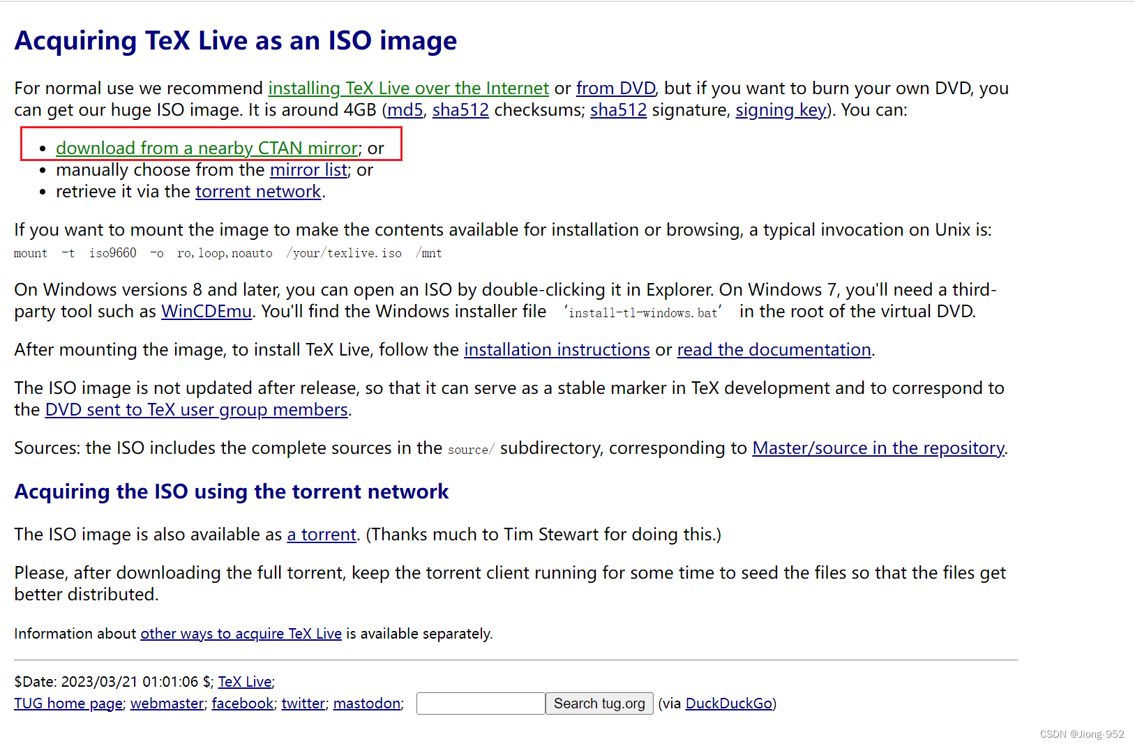
Task: Open the mastodon link
Action: coord(367,703)
